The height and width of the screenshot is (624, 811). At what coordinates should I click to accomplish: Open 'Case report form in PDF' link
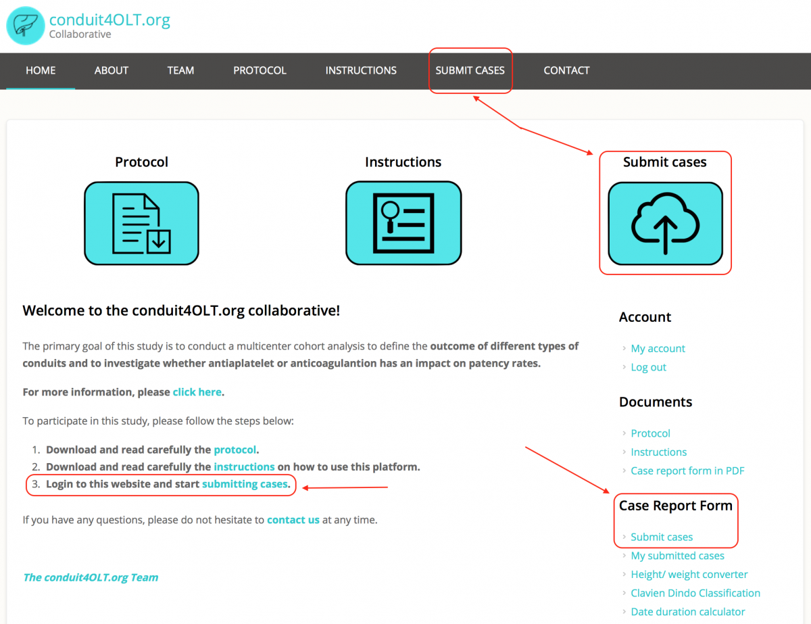point(687,471)
